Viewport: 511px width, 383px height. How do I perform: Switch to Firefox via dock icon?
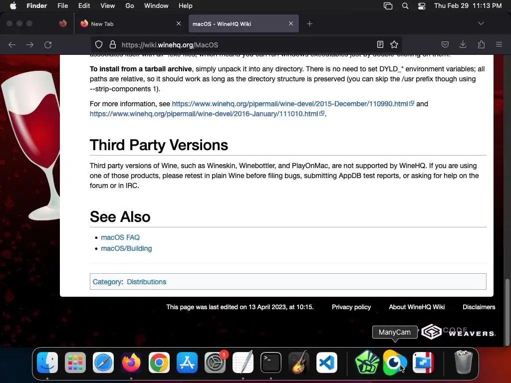point(131,363)
